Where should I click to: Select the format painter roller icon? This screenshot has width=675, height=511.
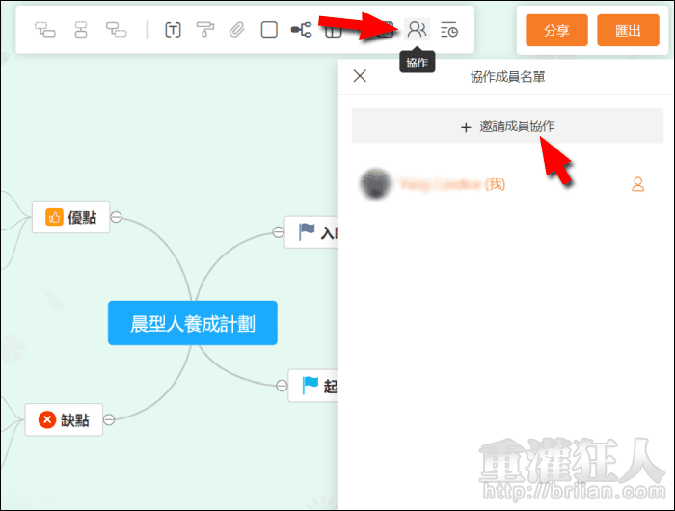coord(204,30)
